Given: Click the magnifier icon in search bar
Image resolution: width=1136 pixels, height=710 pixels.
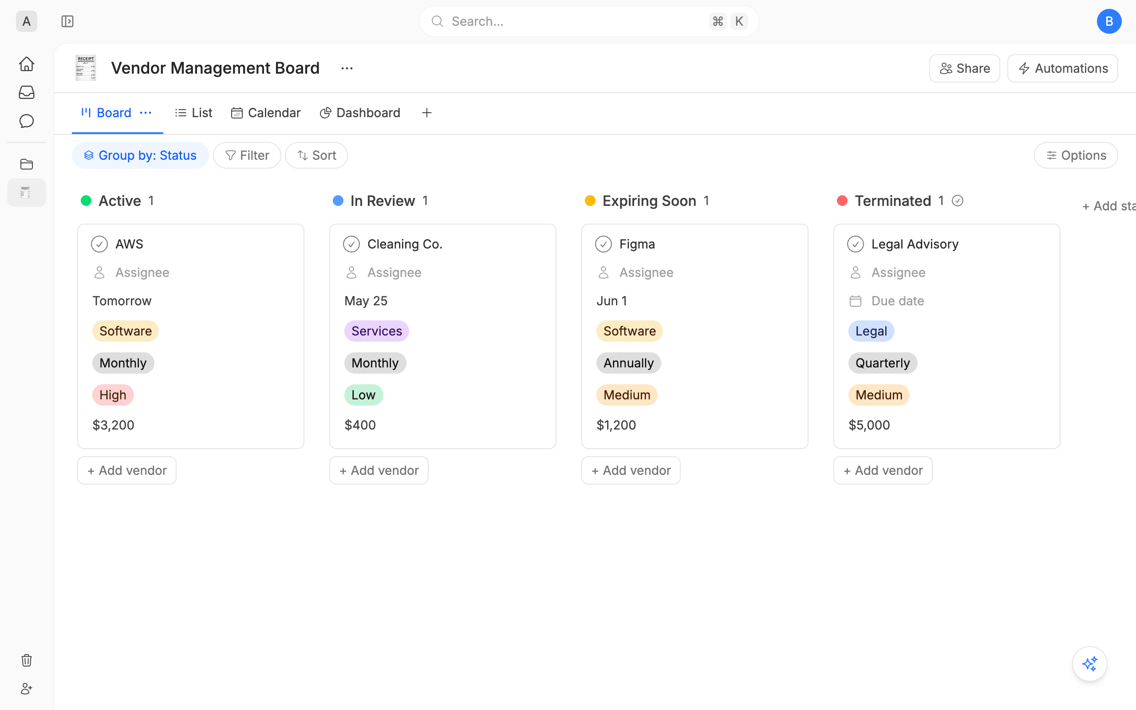Looking at the screenshot, I should 438,21.
